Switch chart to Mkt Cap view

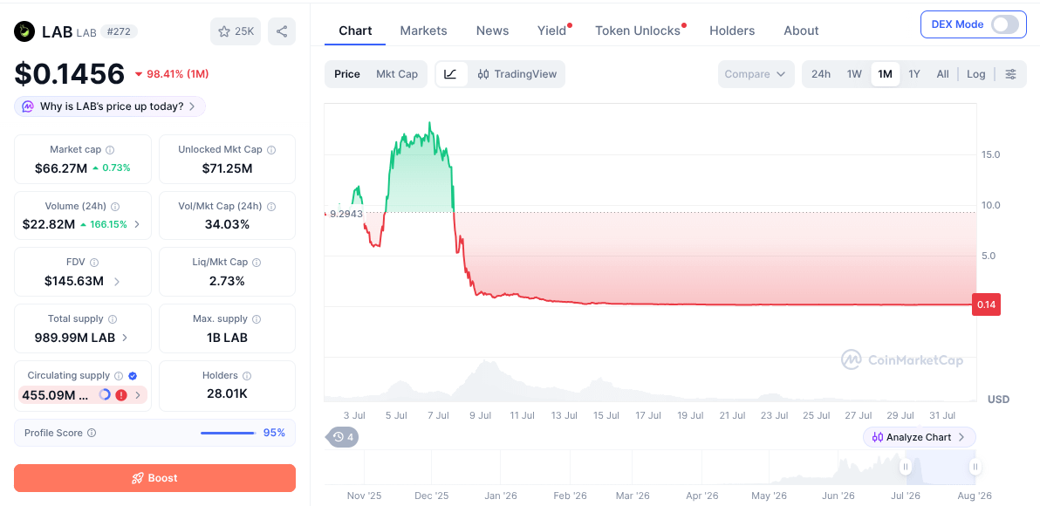[x=397, y=74]
